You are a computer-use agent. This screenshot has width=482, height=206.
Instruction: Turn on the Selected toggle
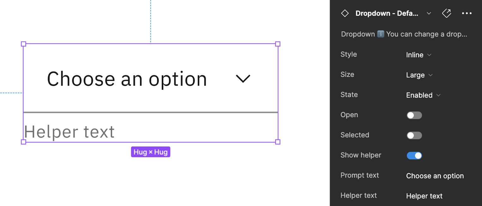click(414, 135)
